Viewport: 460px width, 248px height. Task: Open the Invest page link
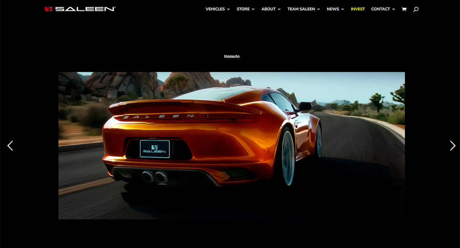(358, 9)
